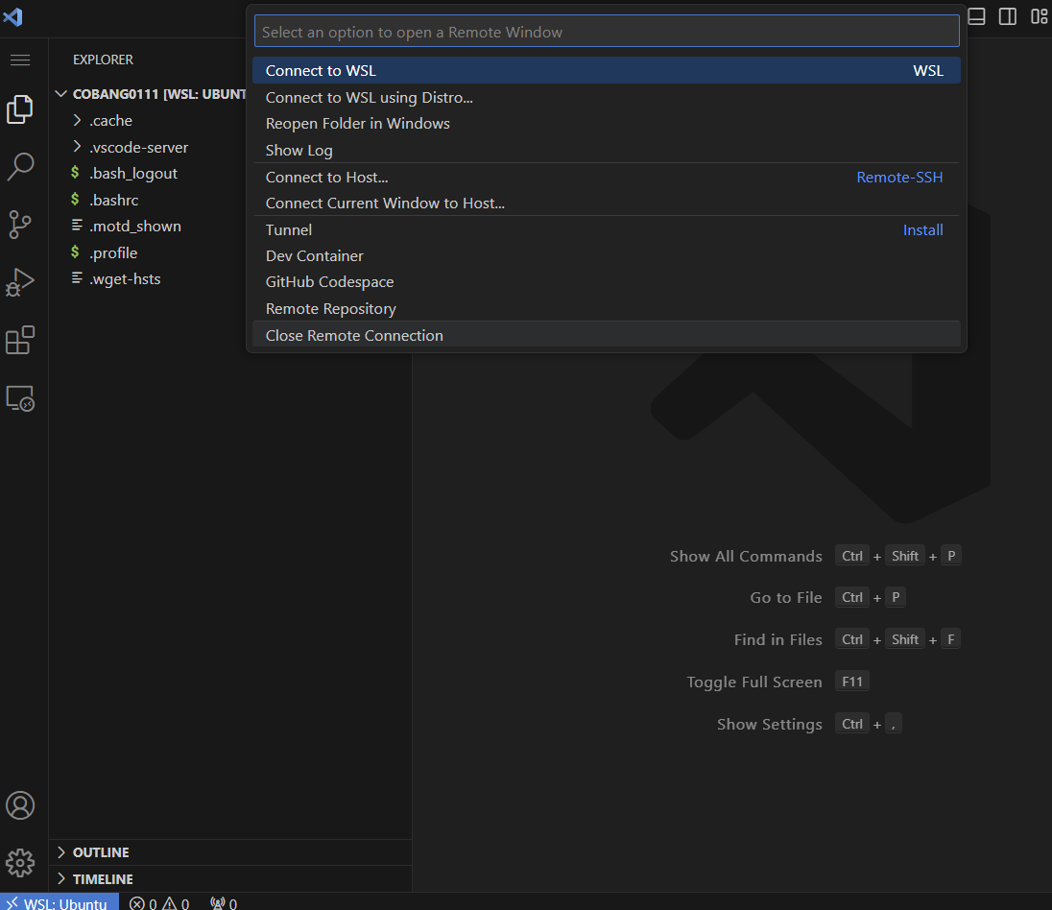The height and width of the screenshot is (910, 1052).
Task: Select Close Remote Connection
Action: point(607,335)
